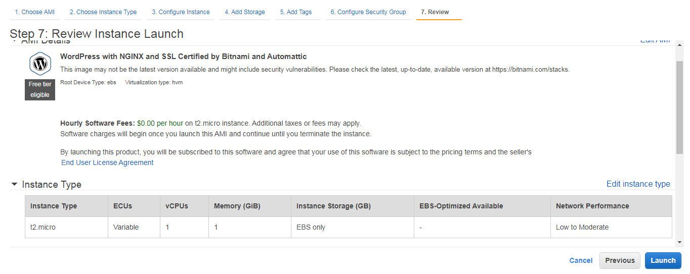Screen dimensions: 690x274
Task: Collapse the AMI Details section arrow
Action: pos(14,42)
